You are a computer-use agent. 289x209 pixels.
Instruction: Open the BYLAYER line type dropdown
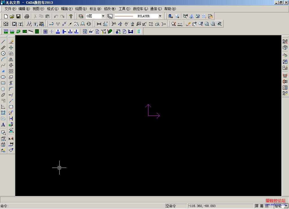coord(160,16)
